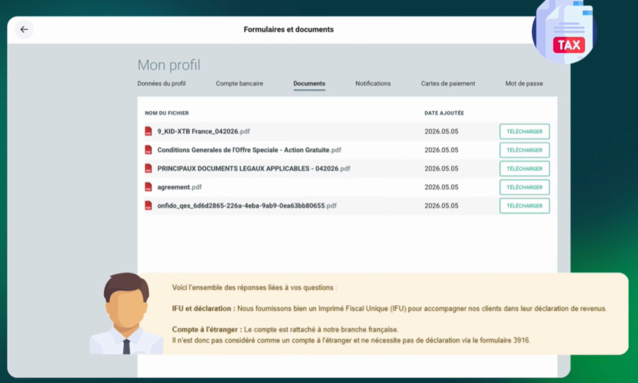
Task: Click the PDF icon for onfido_qes file
Action: (149, 205)
